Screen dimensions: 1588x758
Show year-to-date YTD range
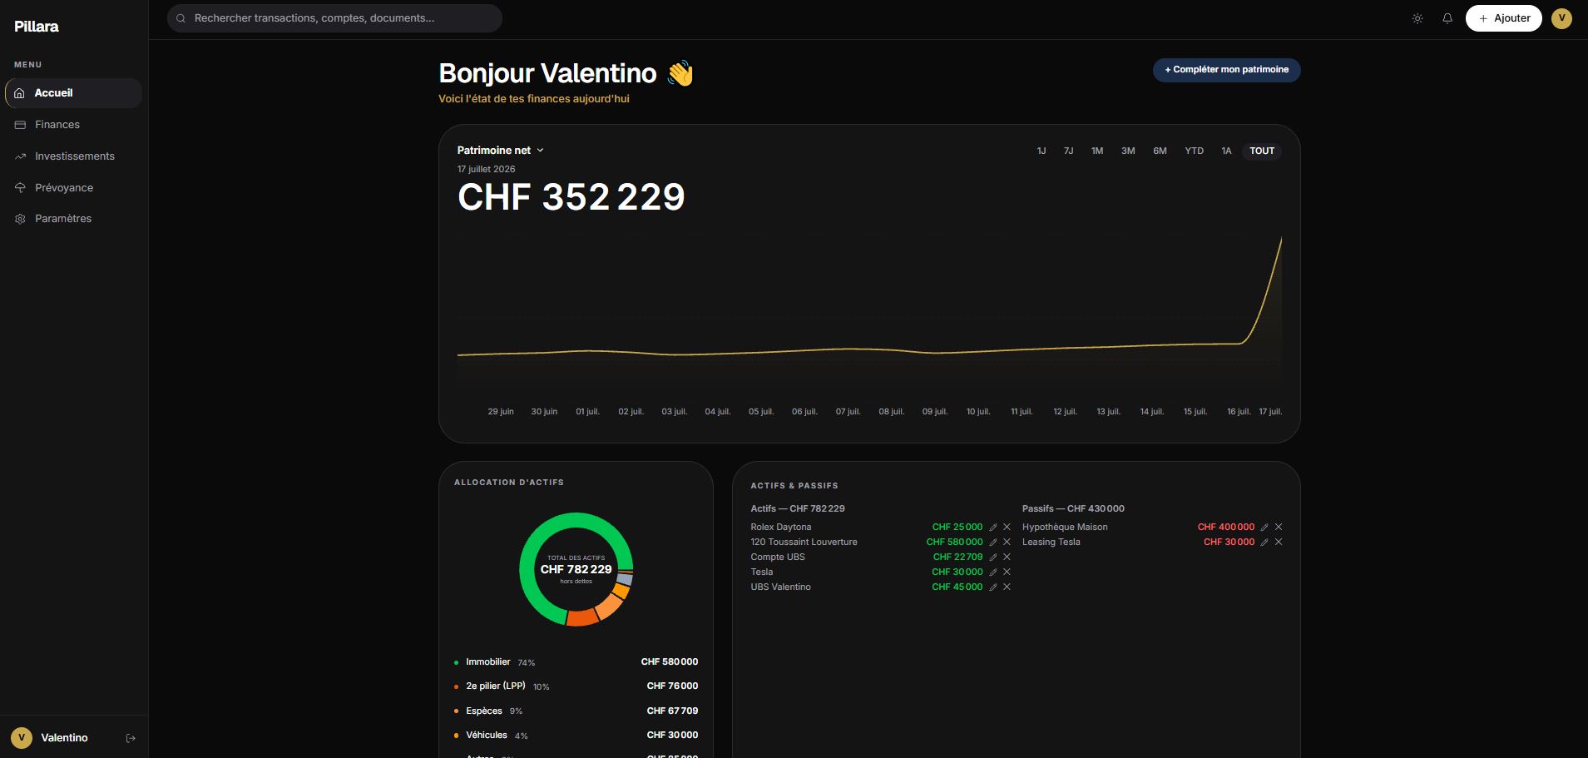[x=1194, y=151]
